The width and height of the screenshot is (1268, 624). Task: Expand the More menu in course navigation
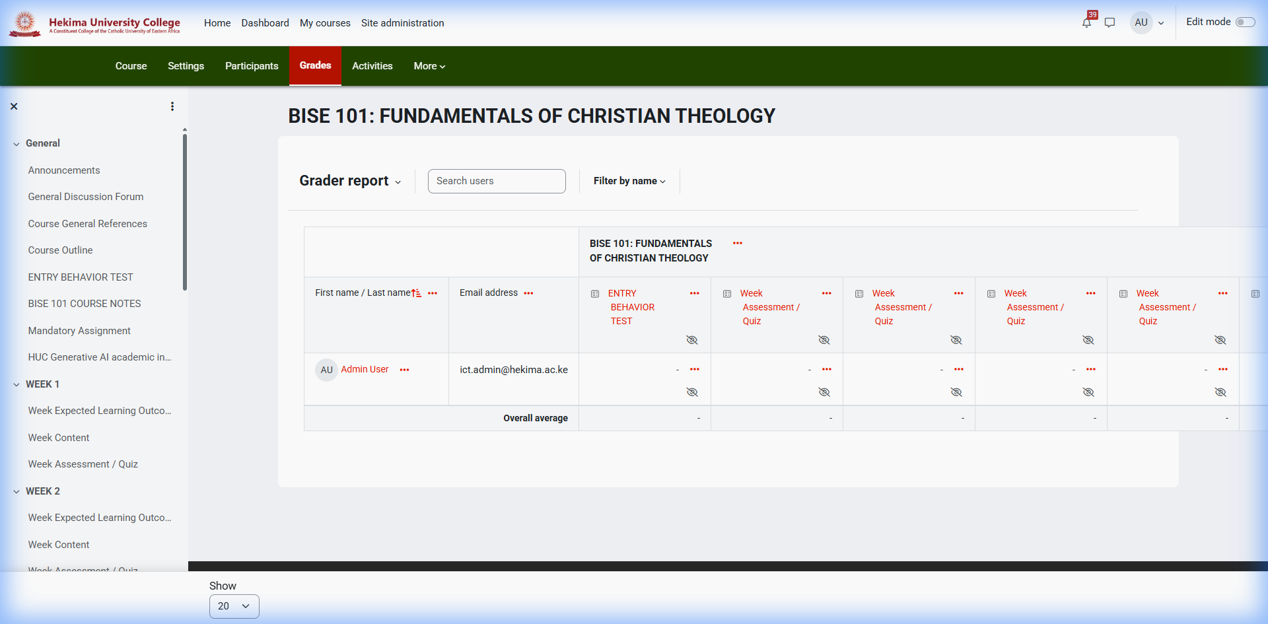coord(429,66)
